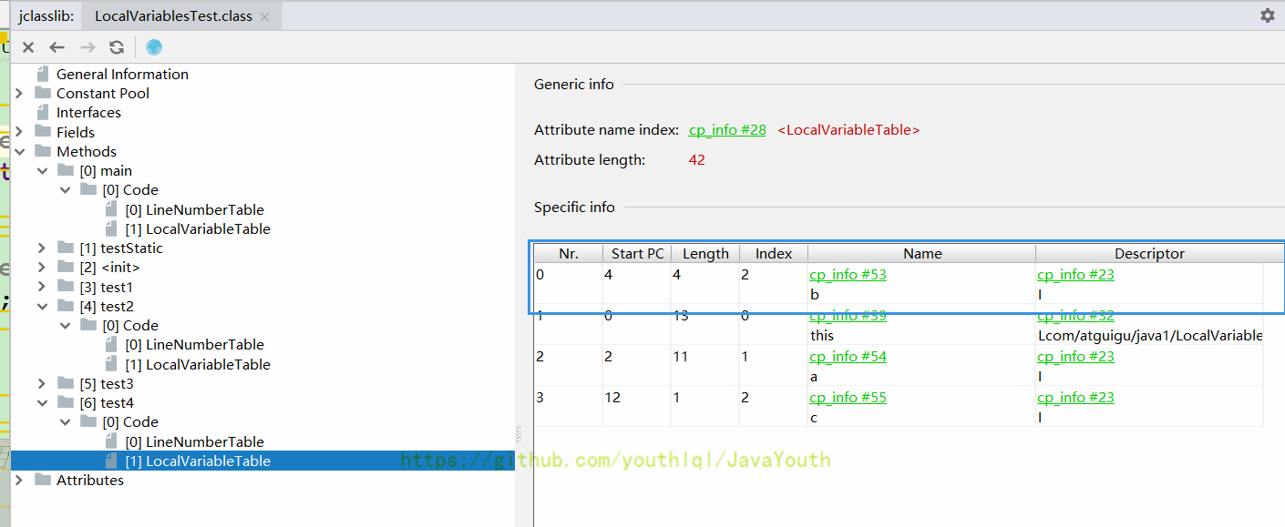Open the cp_info #55 name link

[848, 398]
